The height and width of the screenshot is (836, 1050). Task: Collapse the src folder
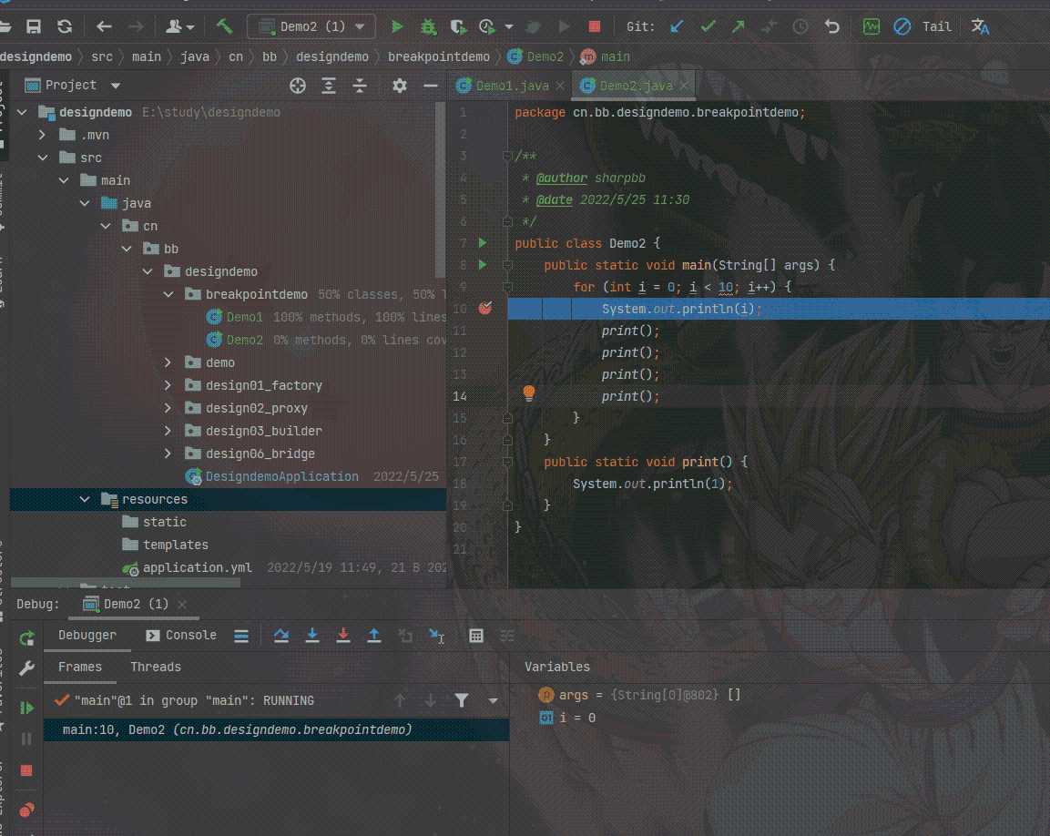[43, 158]
